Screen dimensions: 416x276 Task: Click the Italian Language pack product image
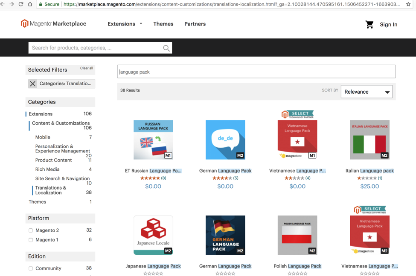tap(369, 140)
